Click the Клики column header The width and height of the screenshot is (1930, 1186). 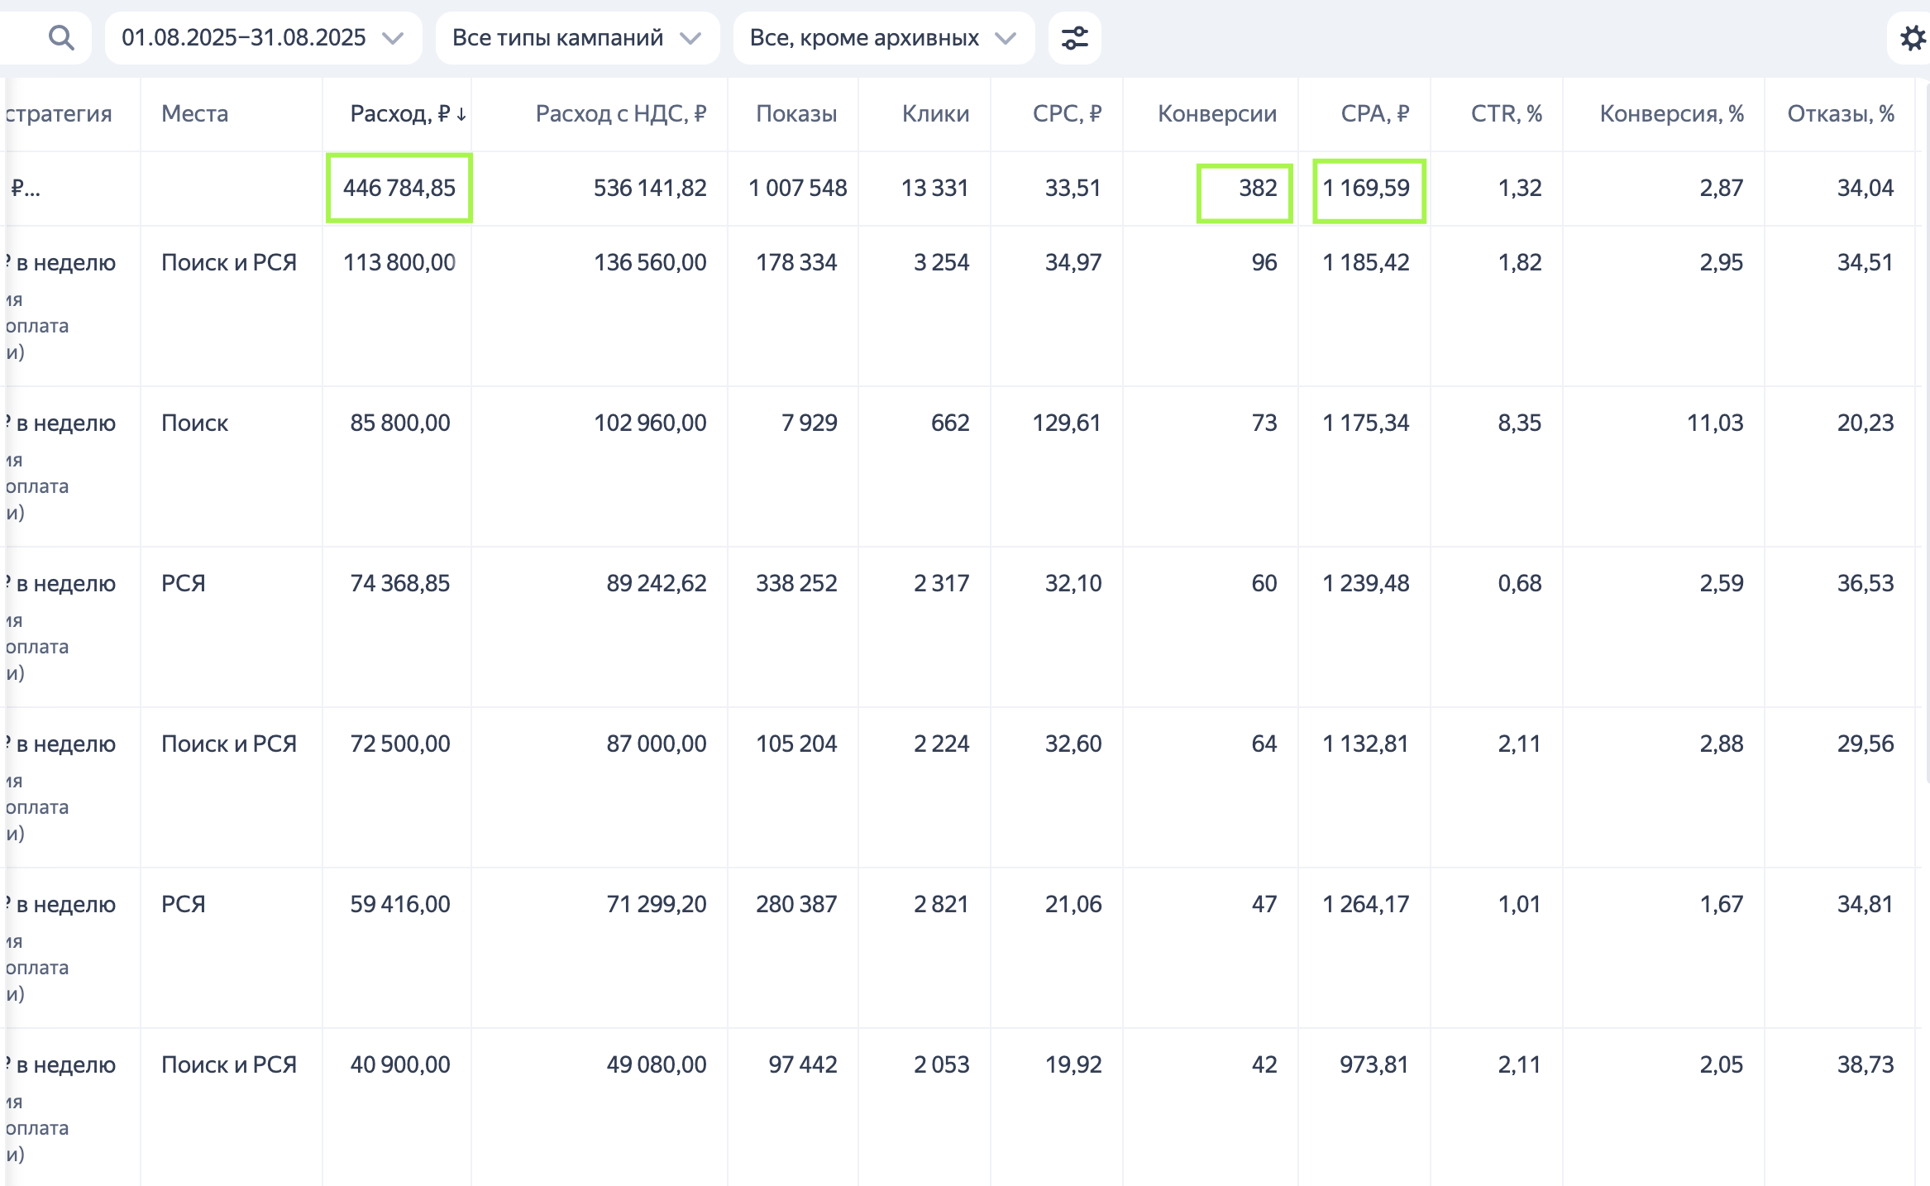coord(935,114)
